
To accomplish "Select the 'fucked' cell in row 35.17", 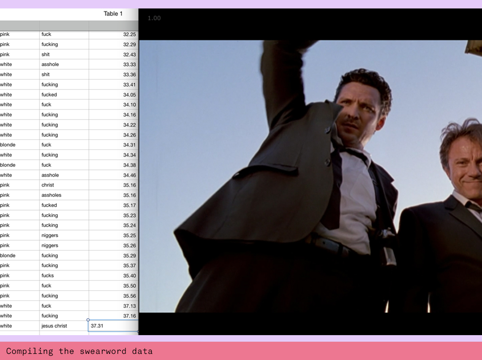I will click(x=64, y=205).
